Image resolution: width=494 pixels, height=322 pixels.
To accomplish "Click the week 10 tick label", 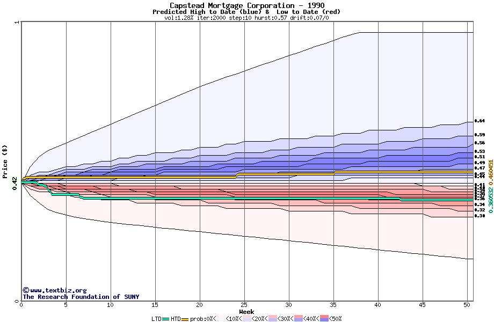I will [110, 305].
